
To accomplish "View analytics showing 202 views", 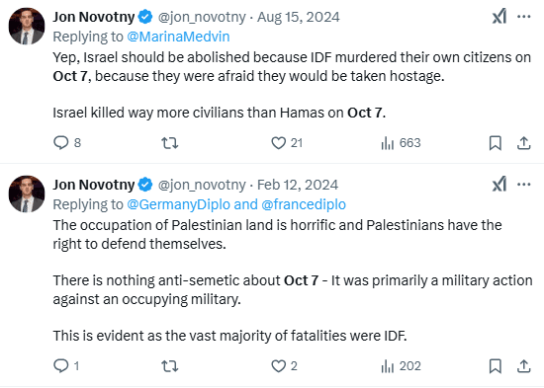I will [401, 366].
